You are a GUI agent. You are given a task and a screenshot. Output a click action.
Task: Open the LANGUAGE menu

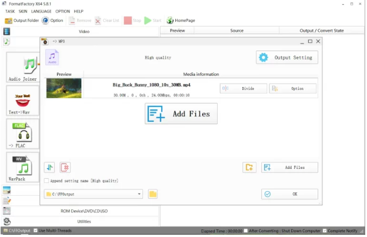[x=41, y=11]
